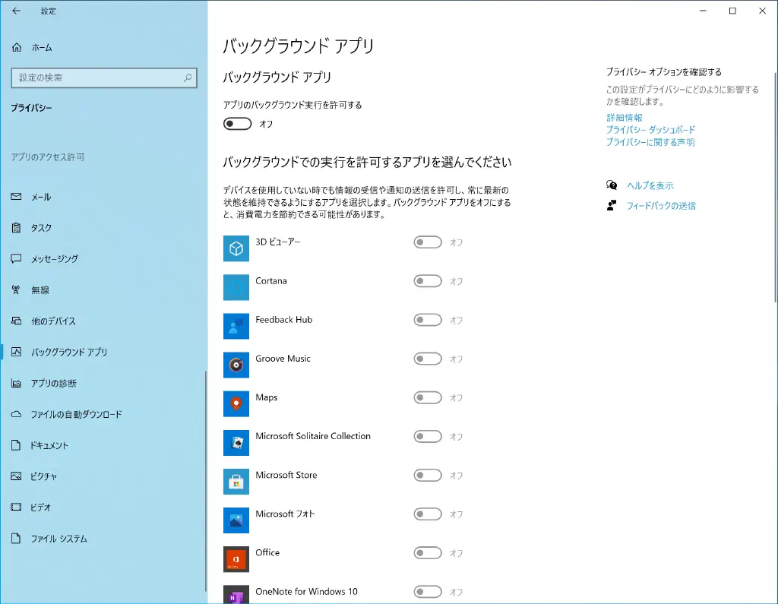The width and height of the screenshot is (778, 604).
Task: Click the Groove Music app icon
Action: [x=236, y=365]
